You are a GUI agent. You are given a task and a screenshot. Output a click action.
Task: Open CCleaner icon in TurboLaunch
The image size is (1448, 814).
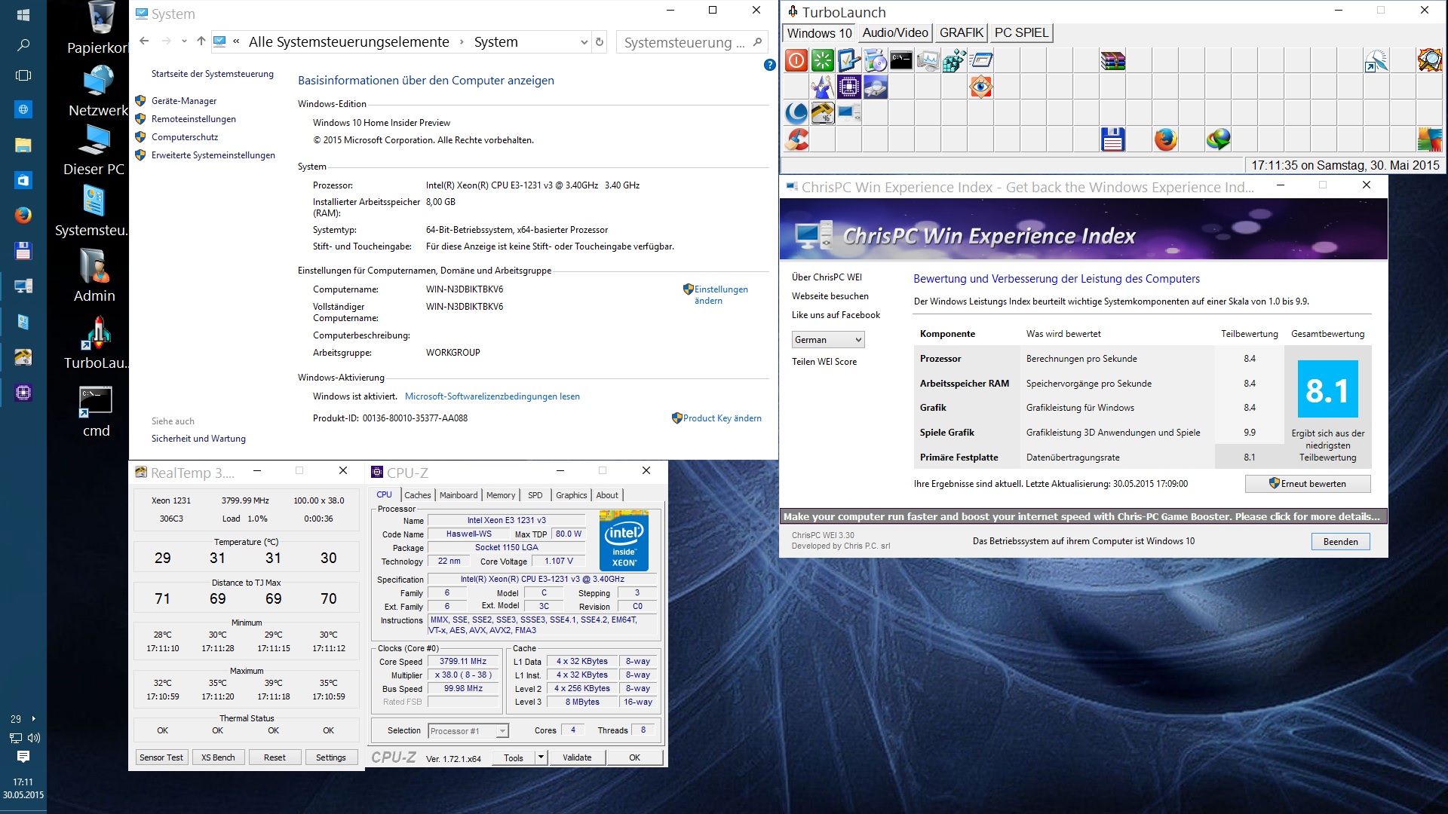[x=796, y=139]
